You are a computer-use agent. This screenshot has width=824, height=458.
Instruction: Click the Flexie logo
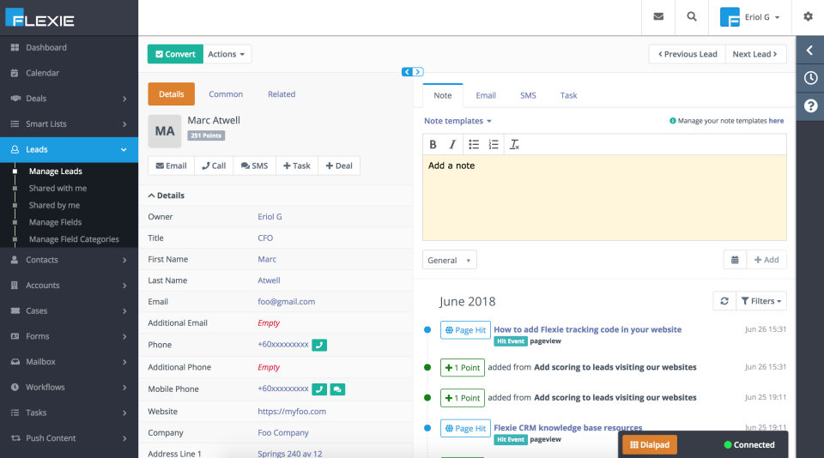(x=40, y=18)
